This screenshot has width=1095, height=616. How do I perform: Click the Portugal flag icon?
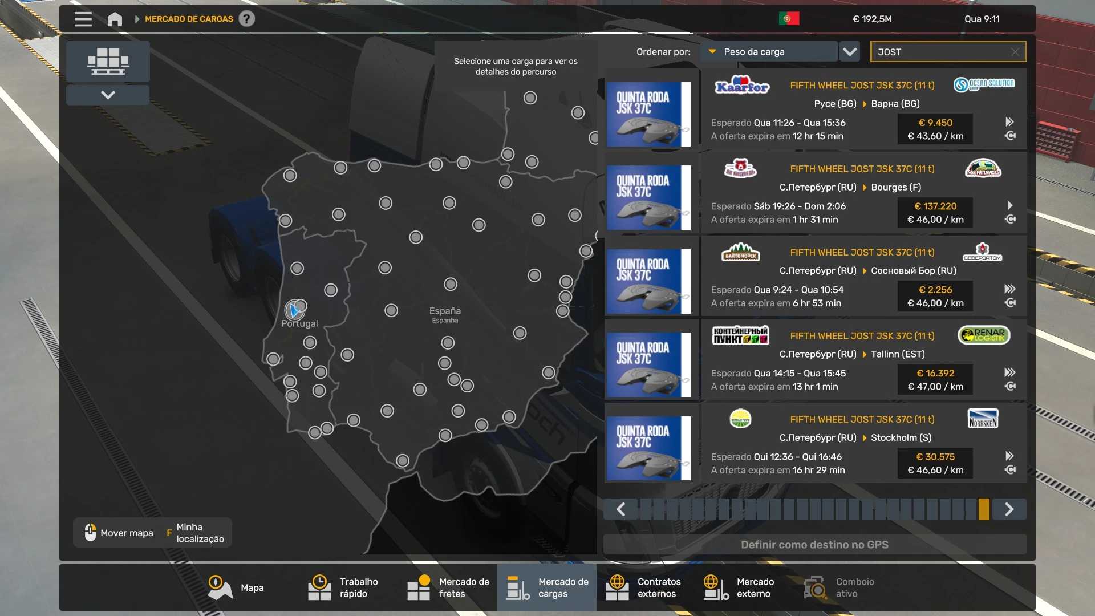[789, 19]
